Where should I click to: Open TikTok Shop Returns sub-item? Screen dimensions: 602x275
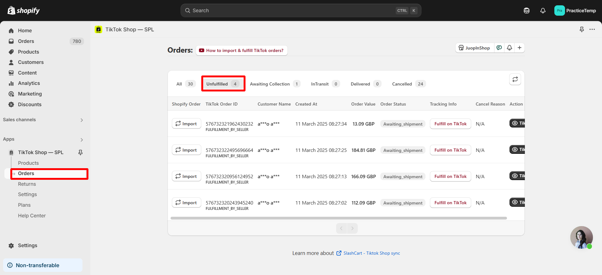(27, 184)
